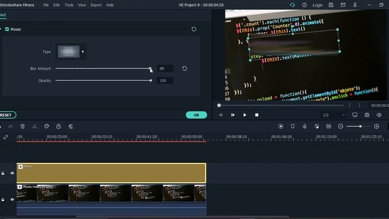Click the Login link
Image resolution: width=389 pixels, height=219 pixels.
317,5
